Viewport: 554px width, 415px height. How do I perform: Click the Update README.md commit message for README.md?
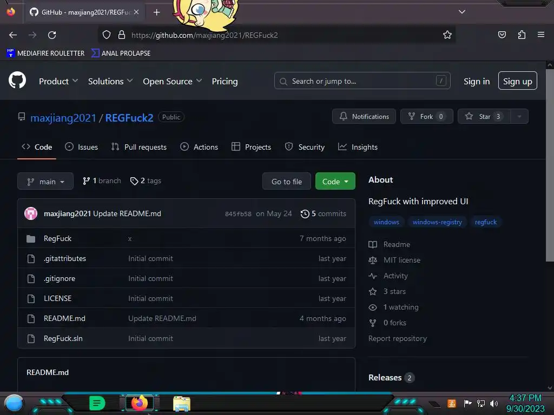point(162,318)
